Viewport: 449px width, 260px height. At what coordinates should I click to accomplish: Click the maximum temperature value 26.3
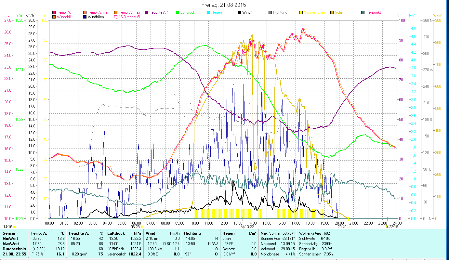(61, 244)
